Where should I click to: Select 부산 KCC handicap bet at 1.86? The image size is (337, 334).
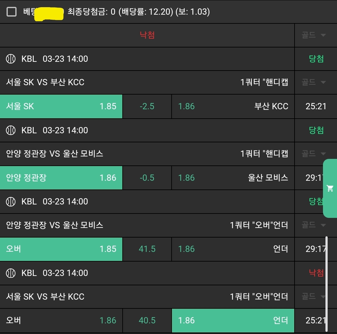pyautogui.click(x=233, y=106)
